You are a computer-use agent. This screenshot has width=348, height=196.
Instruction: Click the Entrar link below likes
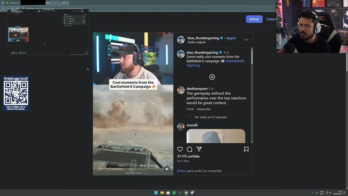[x=181, y=171]
